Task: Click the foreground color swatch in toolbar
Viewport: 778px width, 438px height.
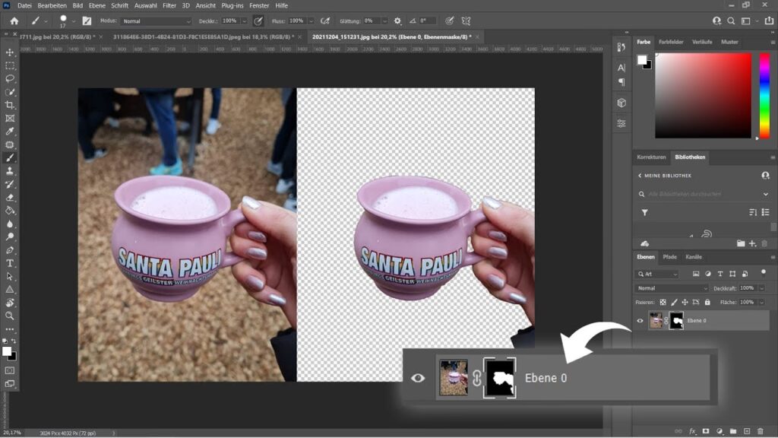Action: tap(7, 351)
